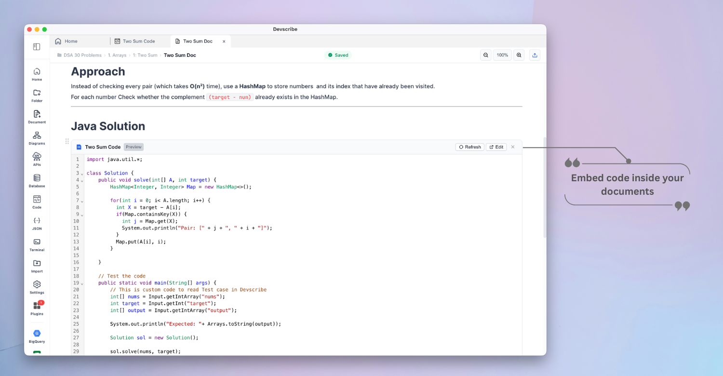
Task: Click the Java Solution heading
Action: click(108, 126)
